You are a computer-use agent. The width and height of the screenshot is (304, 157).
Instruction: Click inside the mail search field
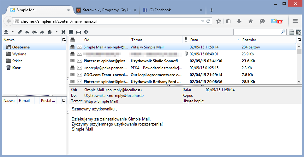click(257, 32)
